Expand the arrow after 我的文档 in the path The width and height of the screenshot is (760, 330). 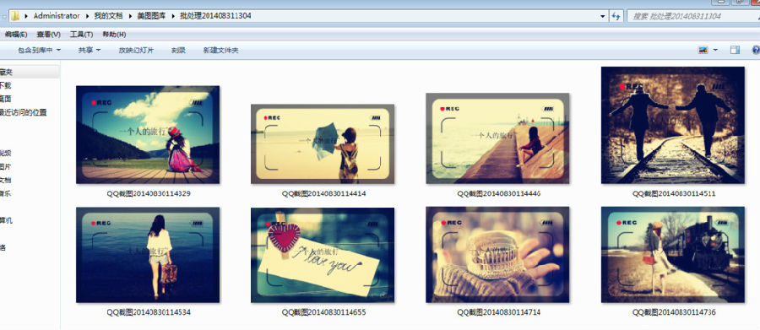[130, 16]
